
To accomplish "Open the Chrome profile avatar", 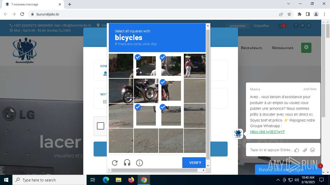I will tap(316, 14).
